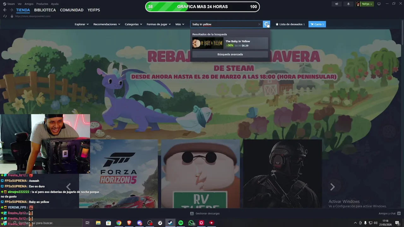Click the Steam taskbar icon
The height and width of the screenshot is (227, 404).
pos(170,223)
